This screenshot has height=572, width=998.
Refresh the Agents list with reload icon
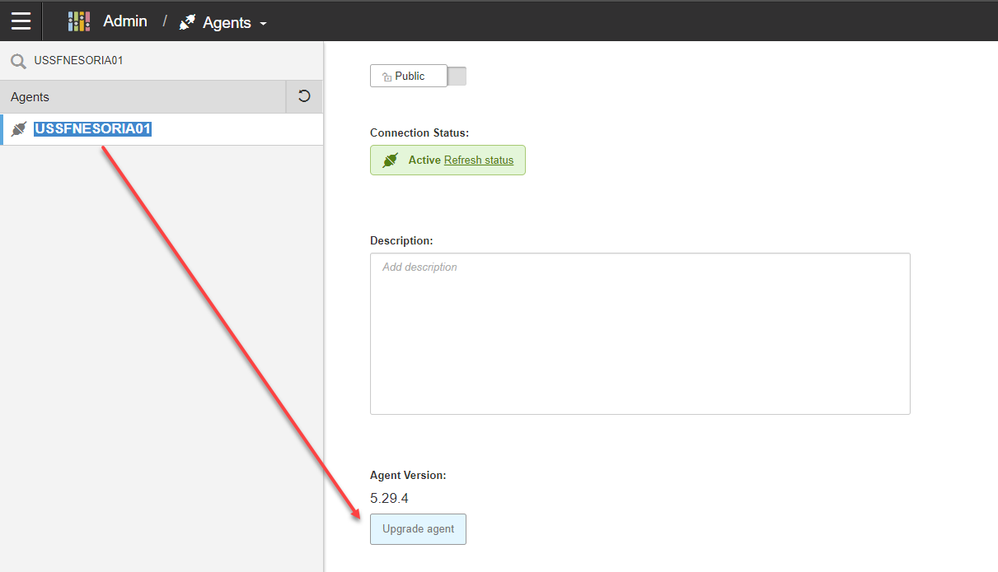304,96
